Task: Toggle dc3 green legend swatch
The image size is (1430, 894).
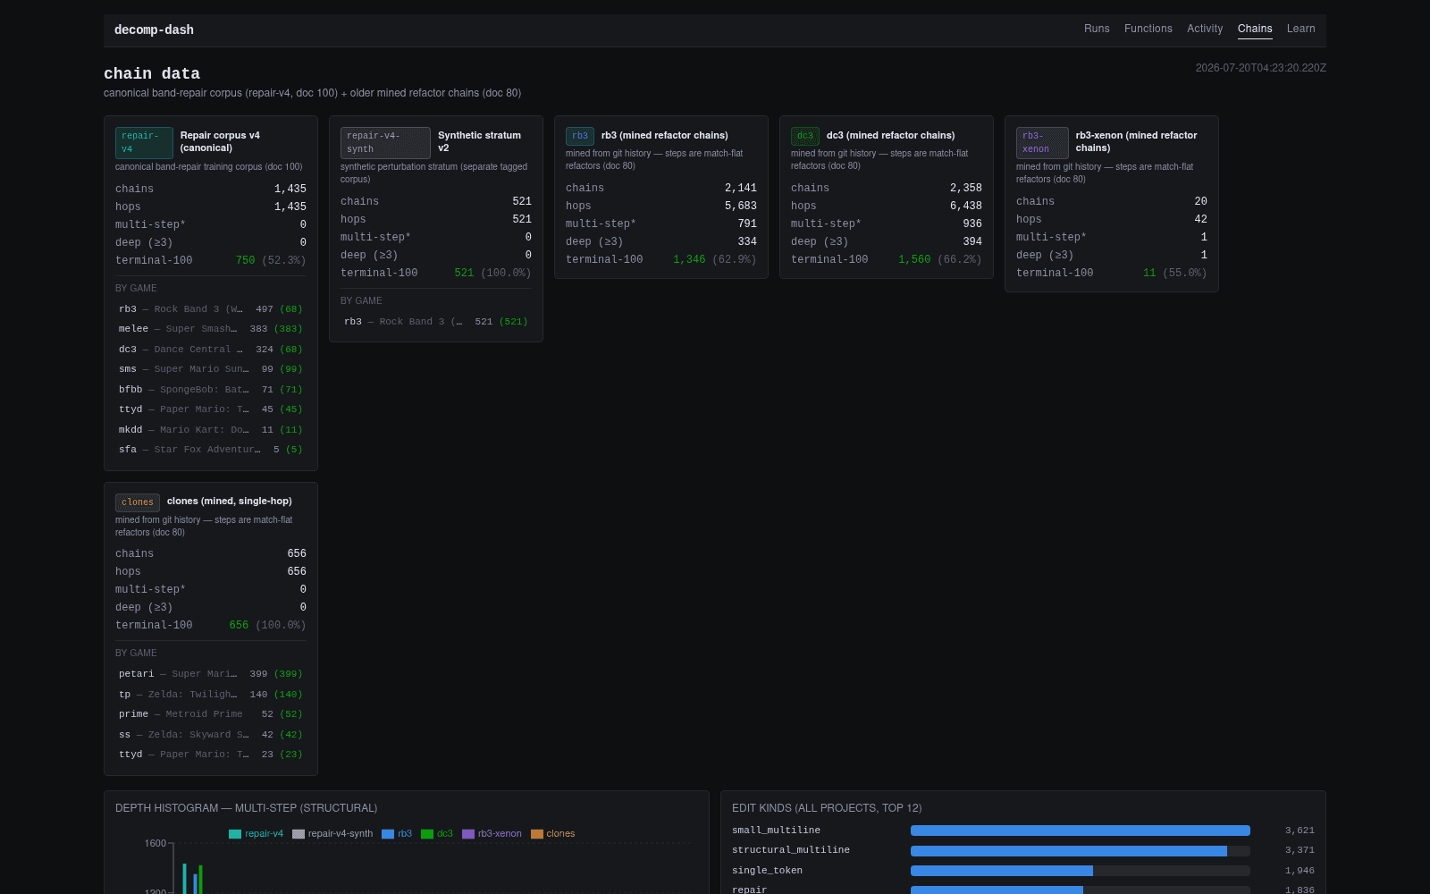Action: (427, 834)
